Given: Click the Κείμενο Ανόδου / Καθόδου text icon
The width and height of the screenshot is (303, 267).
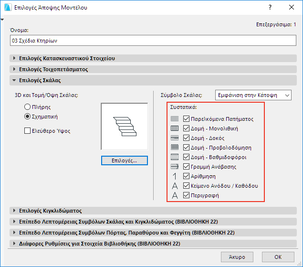Looking at the screenshot, I should (175, 186).
